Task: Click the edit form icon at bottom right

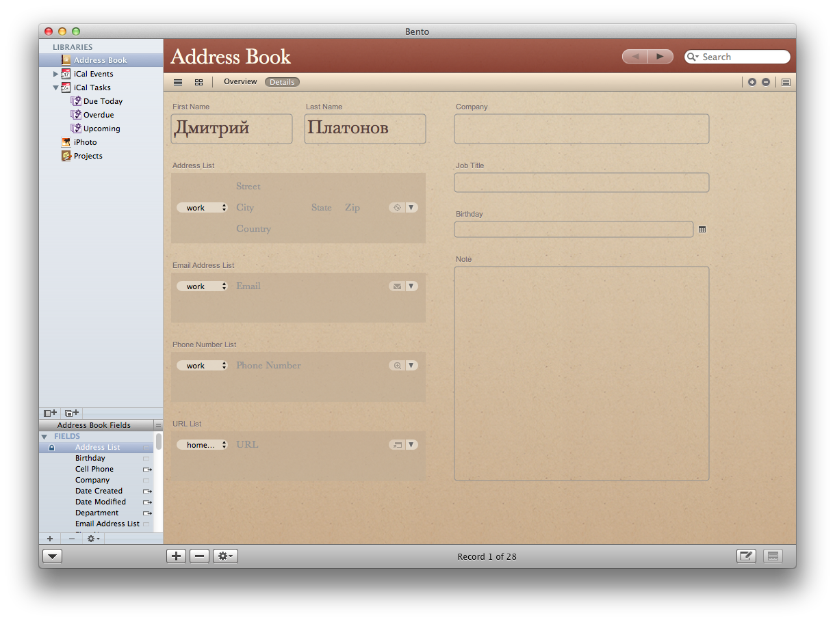Action: tap(746, 556)
